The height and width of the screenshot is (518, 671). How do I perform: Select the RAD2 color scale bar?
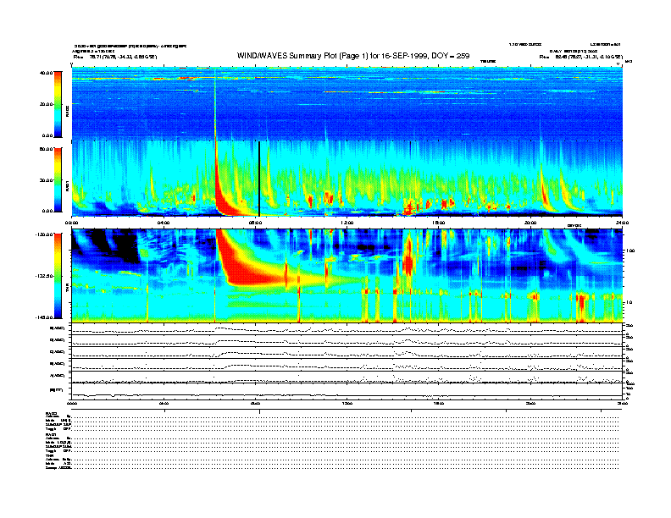click(58, 104)
